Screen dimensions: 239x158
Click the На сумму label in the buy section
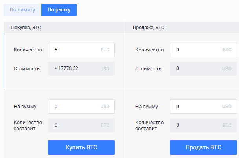pos(25,106)
